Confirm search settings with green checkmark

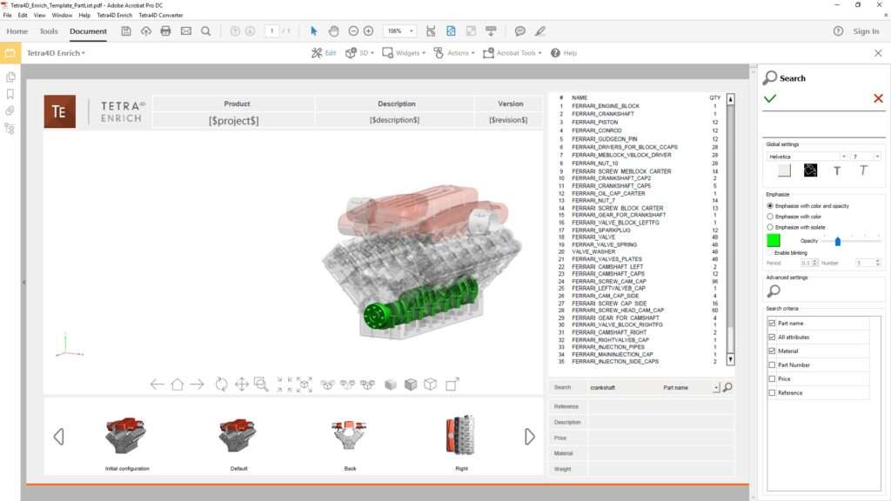[x=770, y=98]
